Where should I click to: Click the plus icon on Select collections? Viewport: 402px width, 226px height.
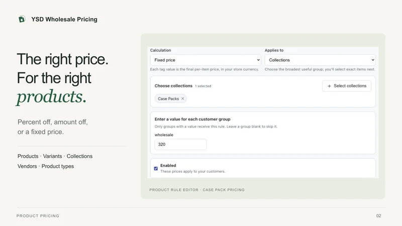pos(329,86)
